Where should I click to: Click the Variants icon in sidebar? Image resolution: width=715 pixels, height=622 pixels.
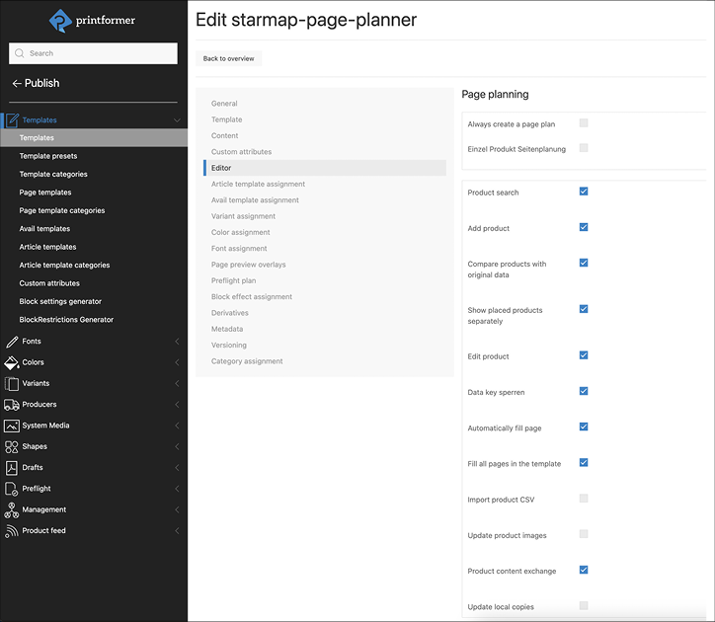coord(12,383)
